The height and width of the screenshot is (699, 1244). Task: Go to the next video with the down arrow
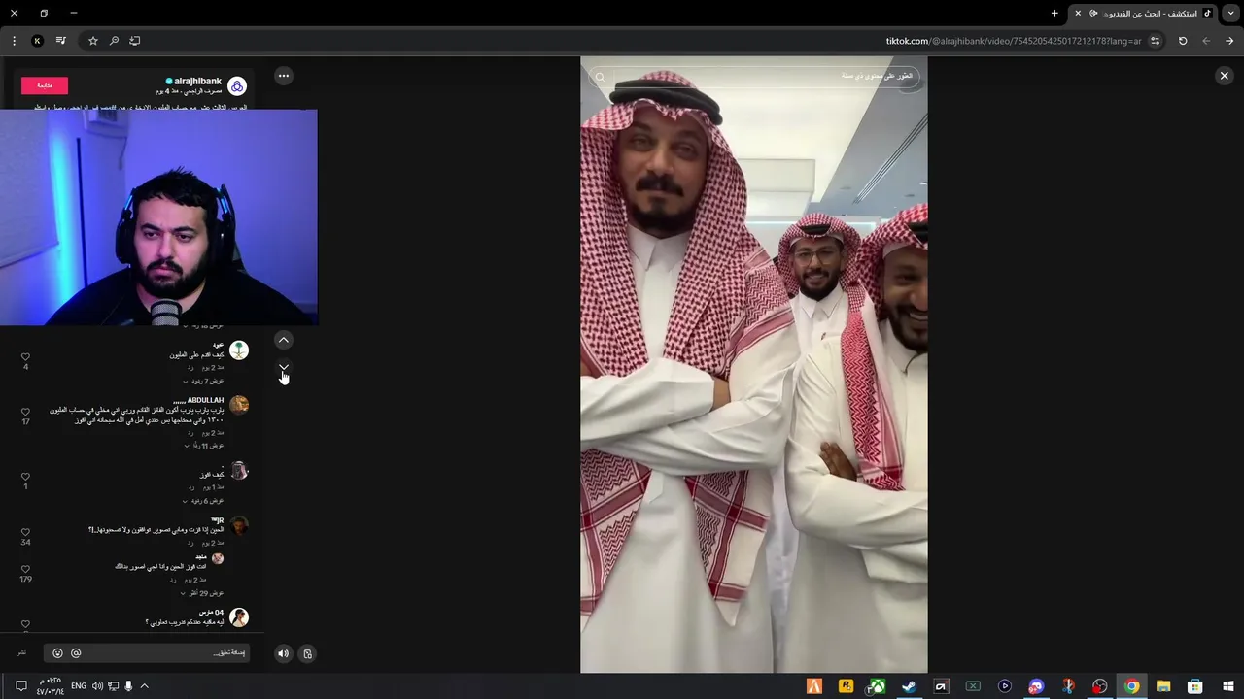pos(283,367)
